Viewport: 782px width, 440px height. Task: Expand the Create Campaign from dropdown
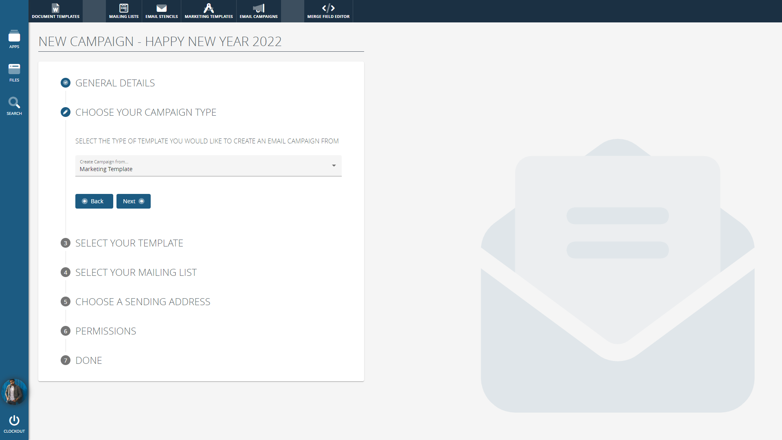pyautogui.click(x=208, y=166)
